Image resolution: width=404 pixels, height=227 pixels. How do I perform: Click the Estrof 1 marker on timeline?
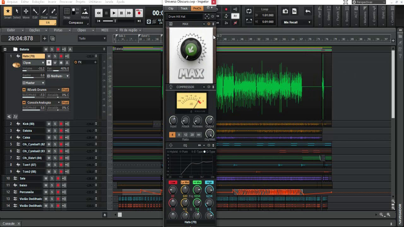(x=146, y=36)
